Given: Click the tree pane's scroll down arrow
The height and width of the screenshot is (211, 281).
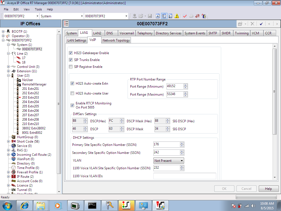Looking at the screenshot, I should pyautogui.click(x=59, y=191).
